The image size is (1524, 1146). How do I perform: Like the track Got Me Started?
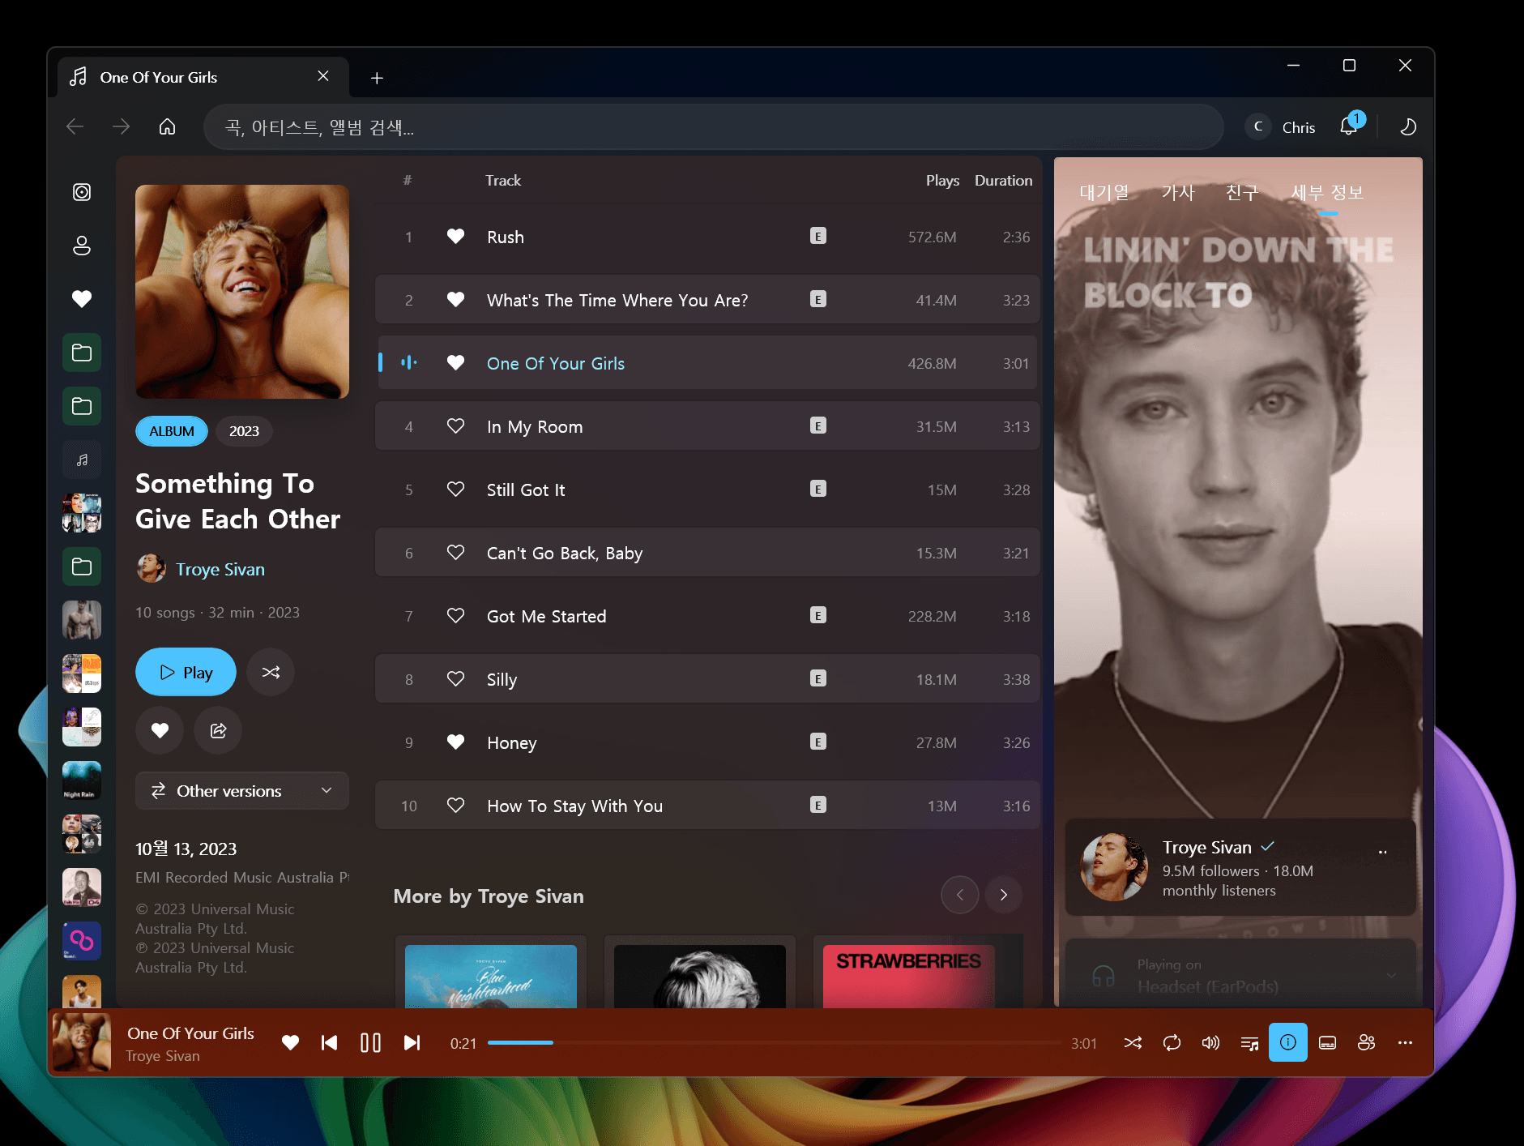456,616
